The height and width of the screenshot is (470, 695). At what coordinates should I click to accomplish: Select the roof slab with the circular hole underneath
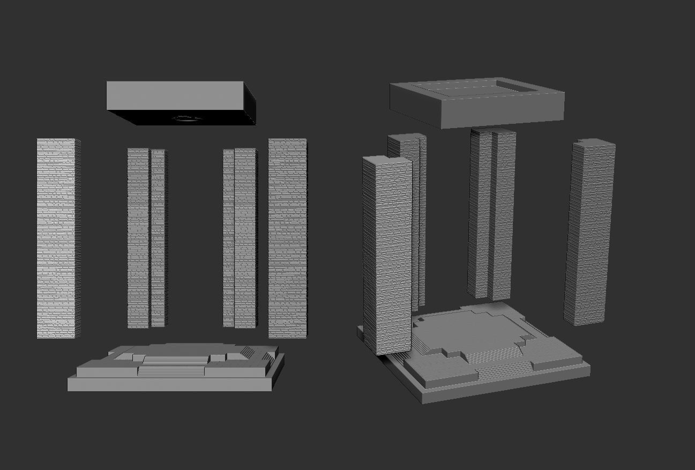(x=181, y=103)
